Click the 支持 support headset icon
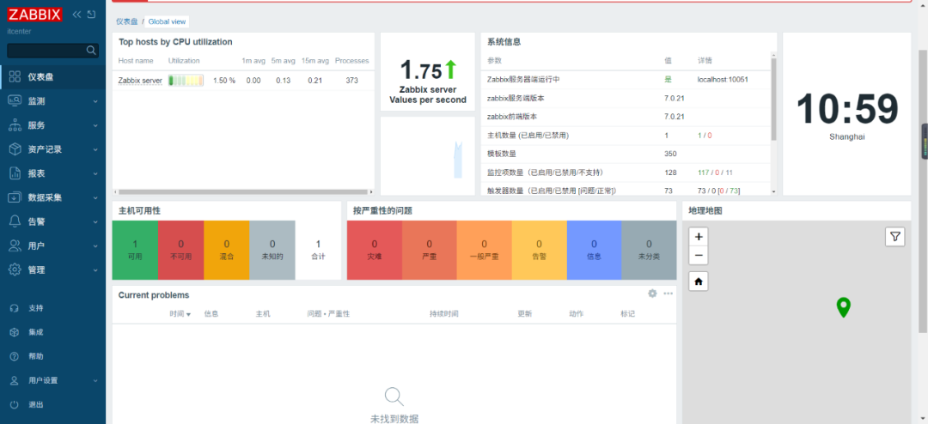928x424 pixels. click(15, 308)
